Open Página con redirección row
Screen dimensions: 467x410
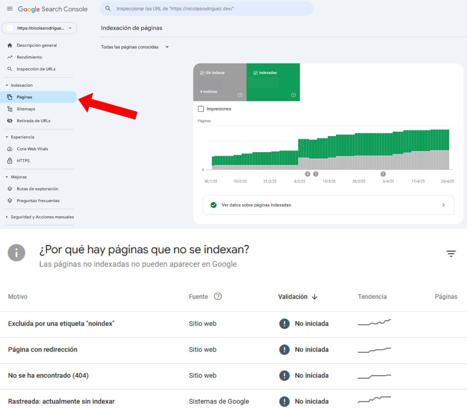click(x=233, y=351)
